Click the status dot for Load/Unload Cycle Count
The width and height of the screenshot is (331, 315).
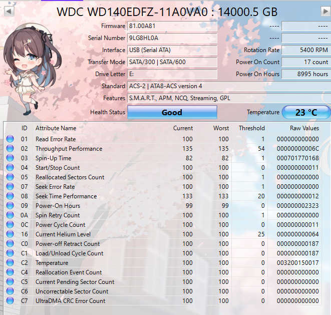(x=10, y=253)
